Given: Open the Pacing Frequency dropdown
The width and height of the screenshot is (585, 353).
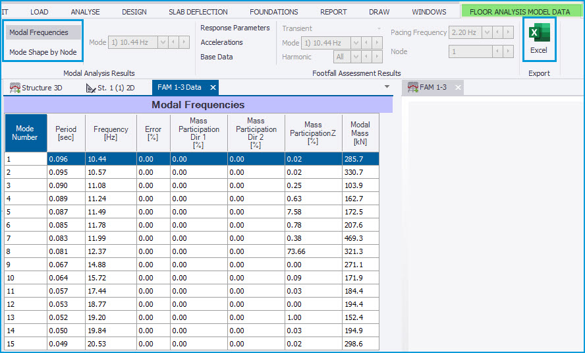Looking at the screenshot, I should point(487,32).
